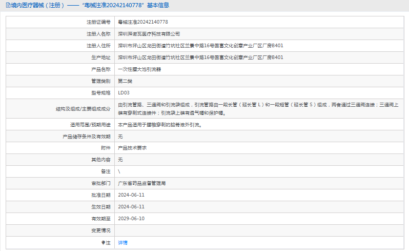Click the 有效期至 label
This screenshot has height=251, width=409.
click(x=101, y=219)
